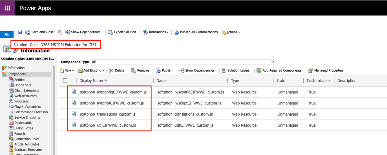Open Processes node
The width and height of the screenshot is (387, 155).
(21, 101)
